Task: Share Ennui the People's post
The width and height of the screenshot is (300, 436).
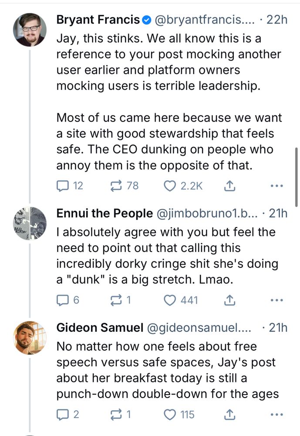Action: click(x=229, y=300)
